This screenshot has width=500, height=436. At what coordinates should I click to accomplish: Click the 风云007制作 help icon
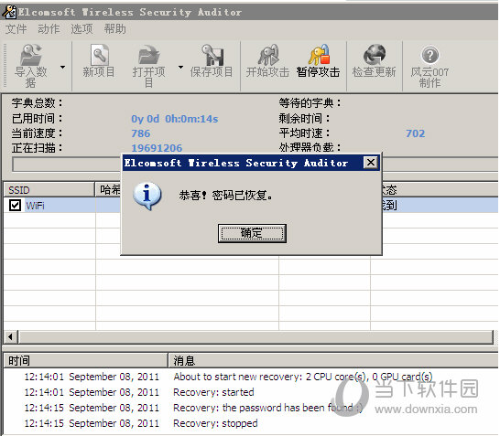coord(429,56)
